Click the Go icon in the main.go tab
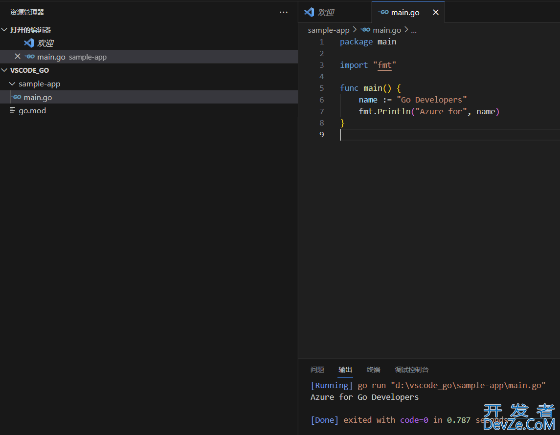Screen dimensions: 560x435 [x=383, y=12]
